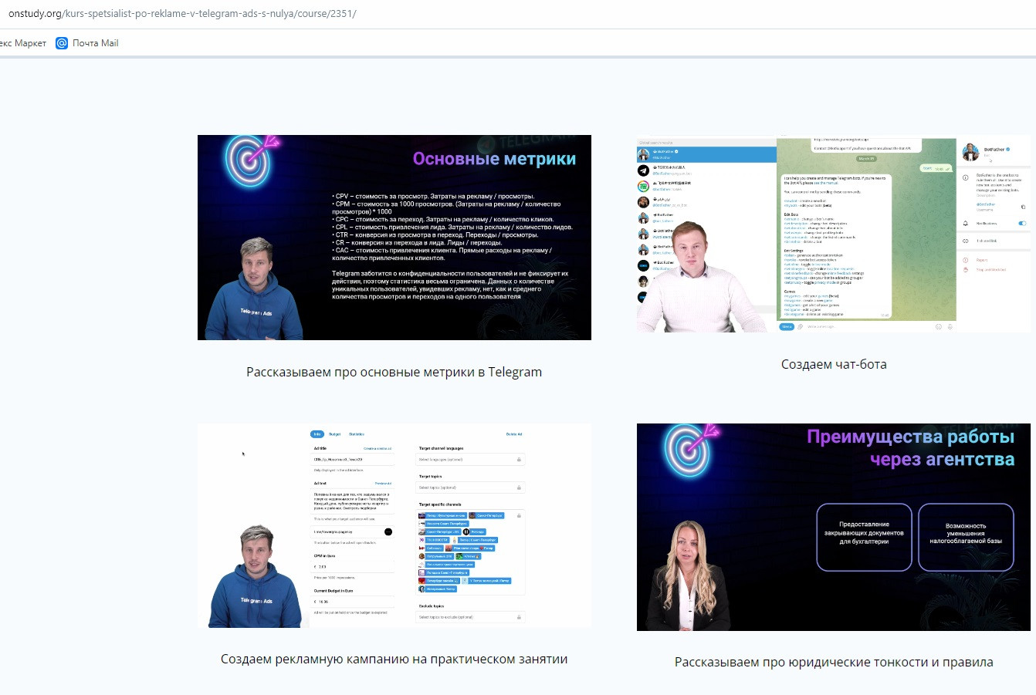Click the Delete Ad link
1036x695 pixels.
(x=514, y=434)
